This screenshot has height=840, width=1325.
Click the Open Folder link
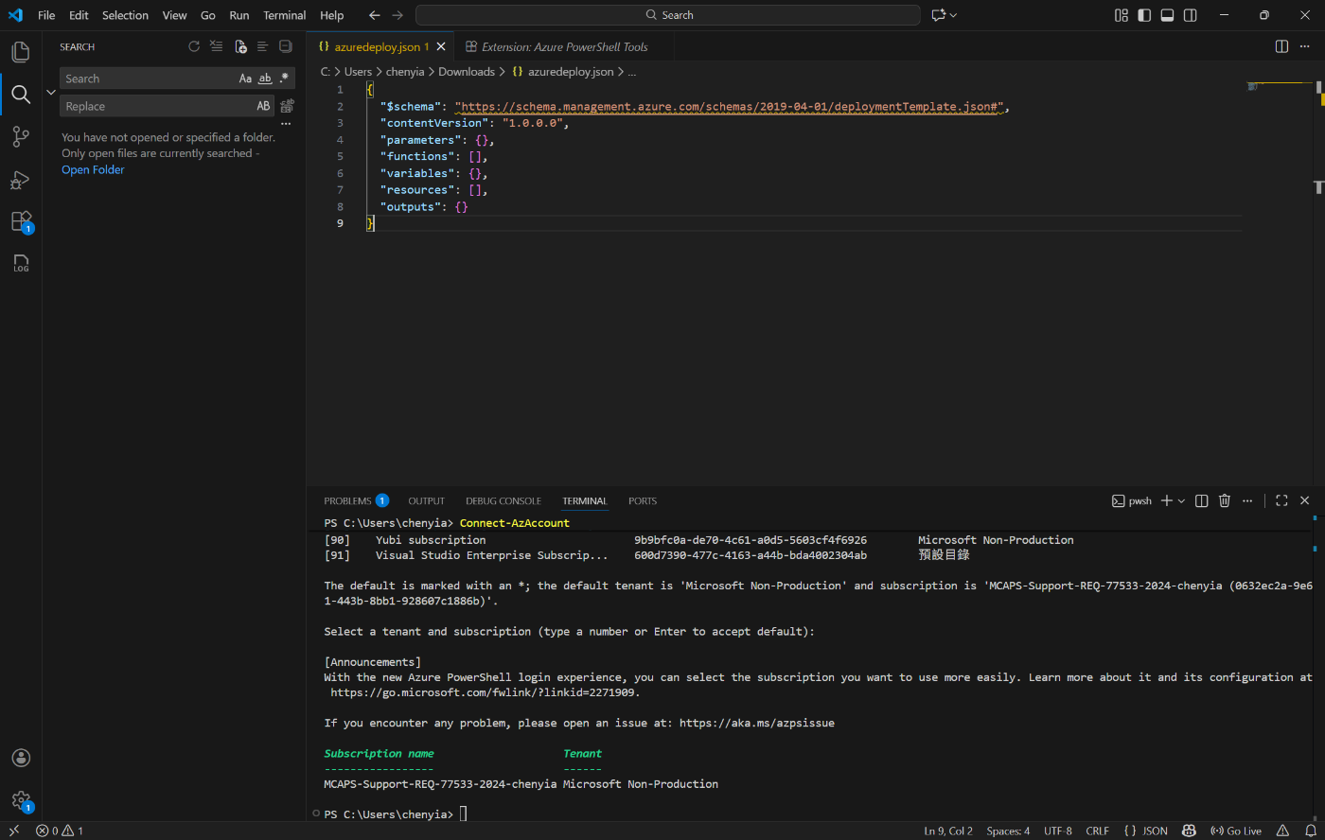tap(92, 169)
